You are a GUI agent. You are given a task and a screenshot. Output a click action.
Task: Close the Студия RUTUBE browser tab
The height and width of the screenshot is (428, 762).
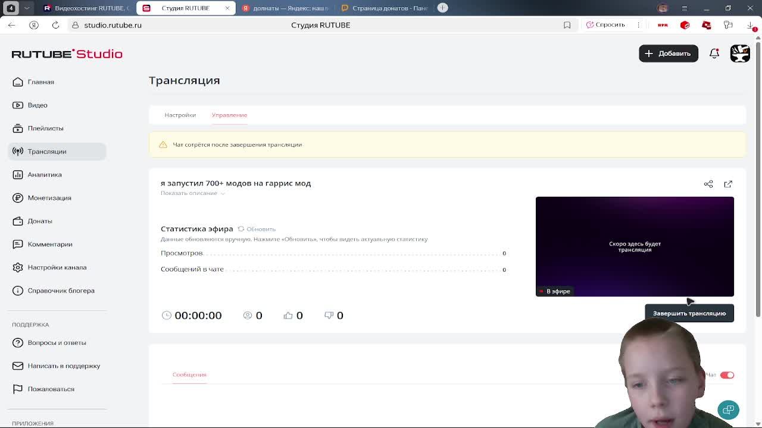(x=227, y=8)
